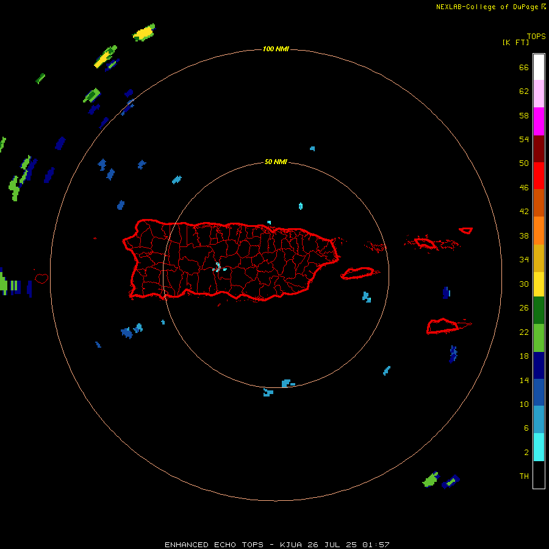Viewport: 549px width, 549px height.
Task: Click legend value 10
Action: tap(524, 404)
